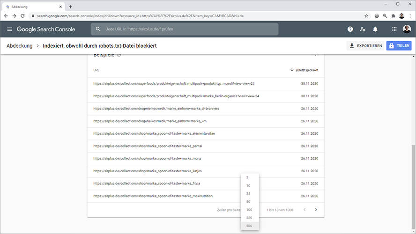The height and width of the screenshot is (234, 416).
Task: Open the marke_katjes URL row
Action: tap(206, 171)
